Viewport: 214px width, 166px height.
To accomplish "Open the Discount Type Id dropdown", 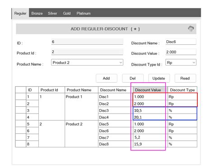I will pyautogui.click(x=181, y=62).
